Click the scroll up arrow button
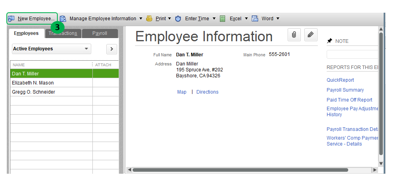 click(x=381, y=29)
